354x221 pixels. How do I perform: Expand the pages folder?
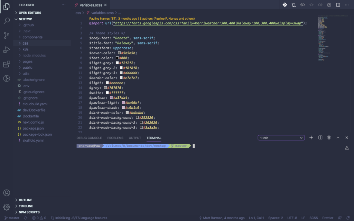[28, 61]
